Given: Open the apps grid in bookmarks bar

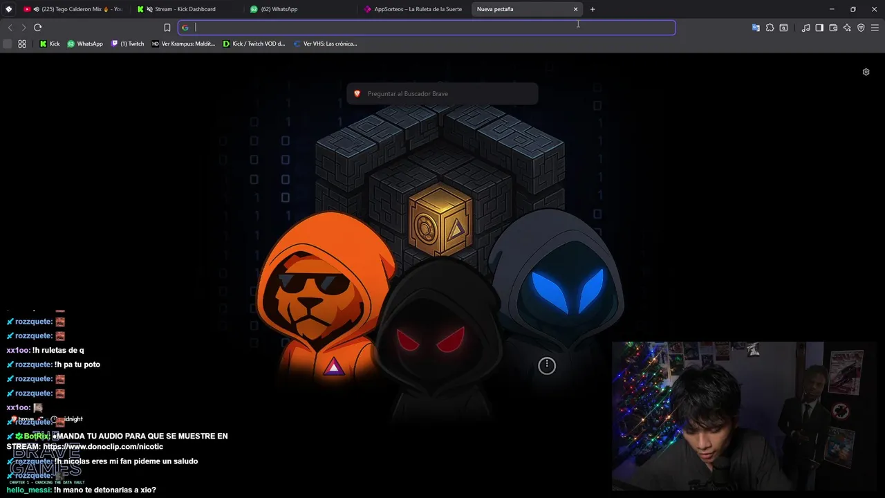Looking at the screenshot, I should tap(22, 44).
